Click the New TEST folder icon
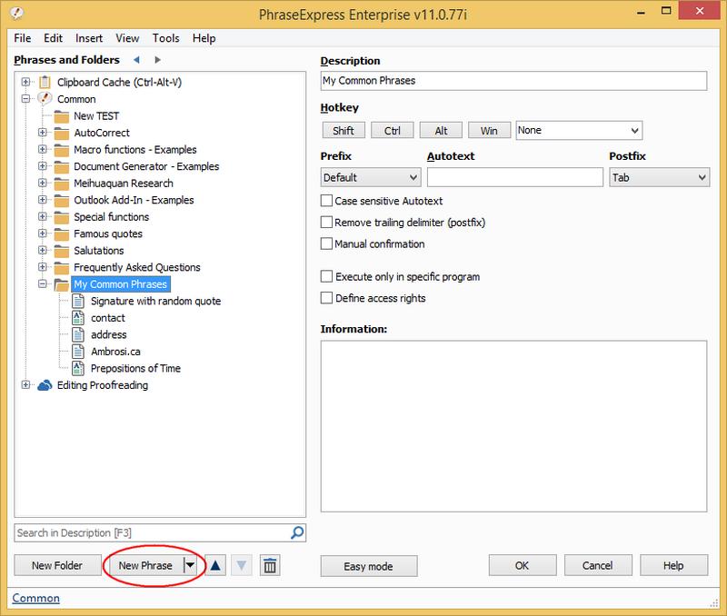The image size is (727, 616). coord(62,116)
